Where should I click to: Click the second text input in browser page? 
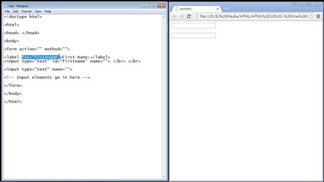[x=193, y=35]
